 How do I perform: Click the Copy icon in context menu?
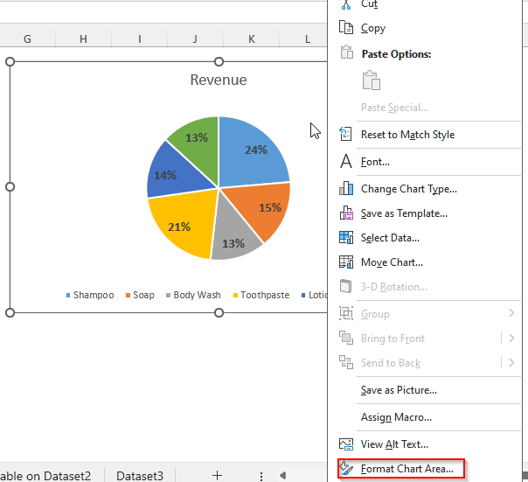[346, 28]
